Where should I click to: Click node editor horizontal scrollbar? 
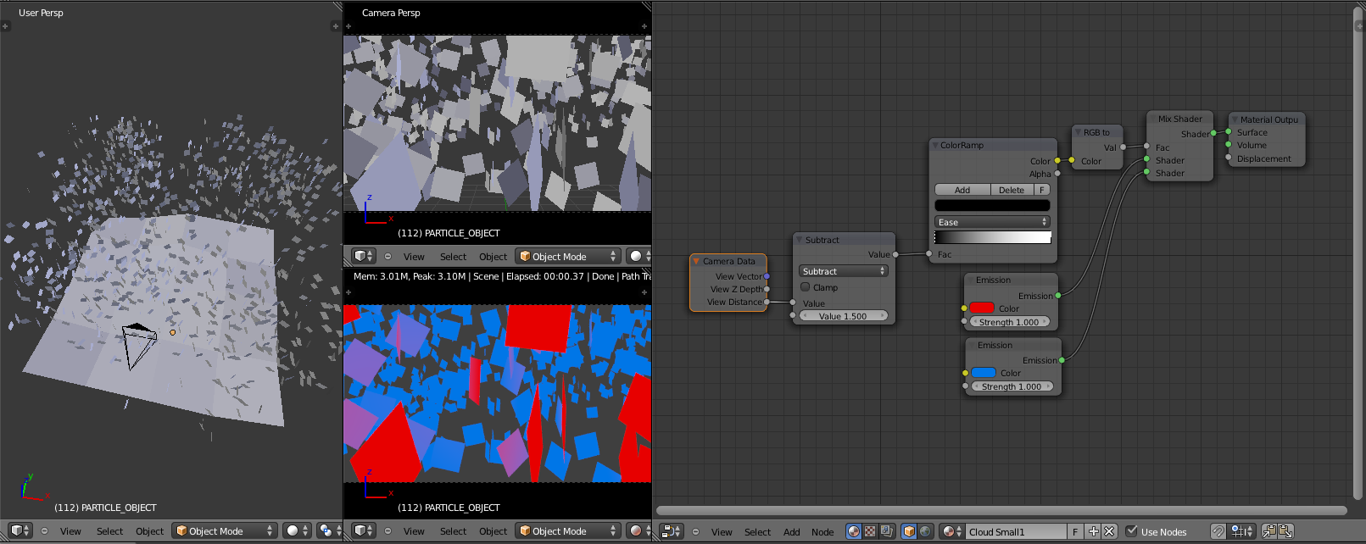(x=1001, y=510)
